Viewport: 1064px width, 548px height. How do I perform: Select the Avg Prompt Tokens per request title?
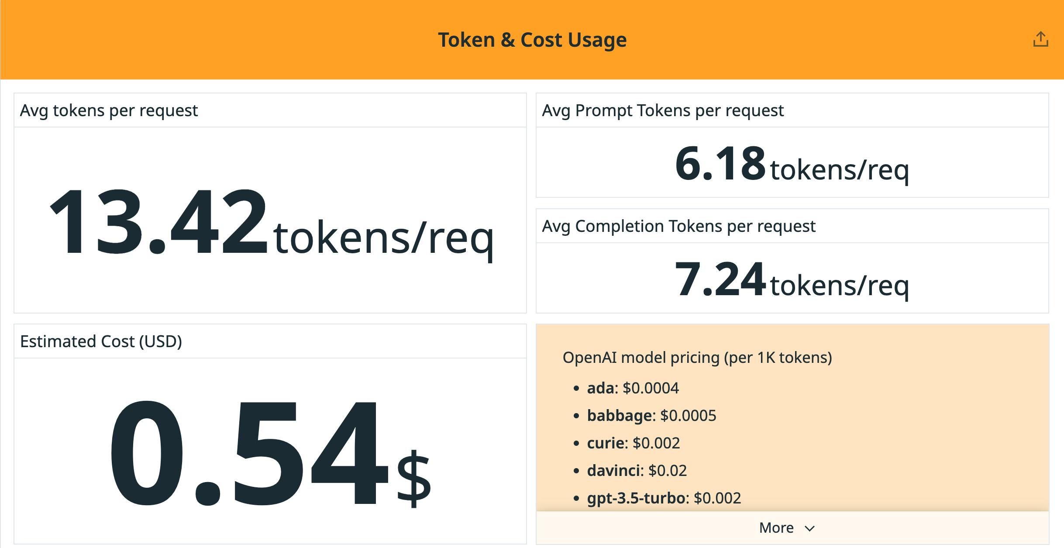[x=662, y=110]
